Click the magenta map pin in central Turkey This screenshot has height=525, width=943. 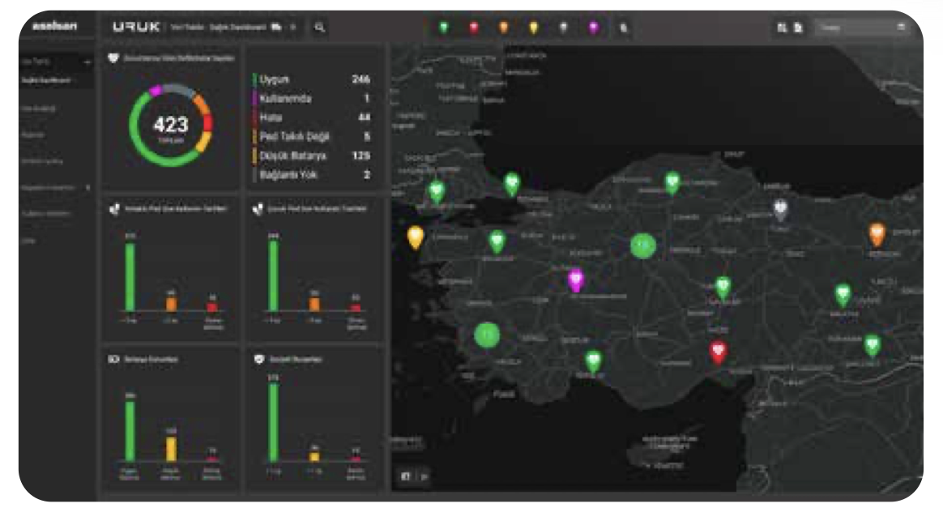pyautogui.click(x=576, y=280)
